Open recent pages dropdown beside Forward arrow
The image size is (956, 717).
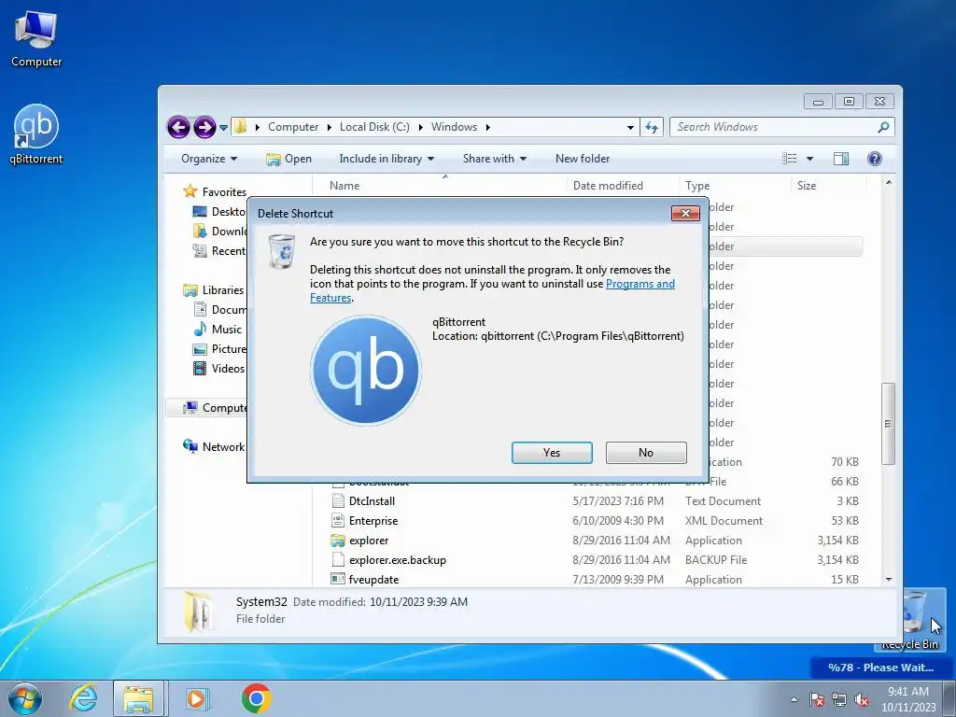[x=224, y=127]
